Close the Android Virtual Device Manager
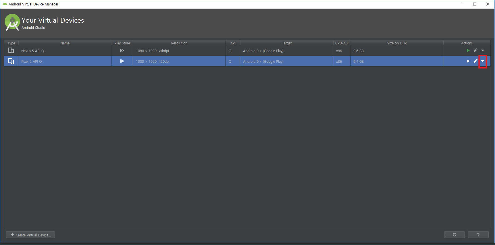 (x=488, y=4)
